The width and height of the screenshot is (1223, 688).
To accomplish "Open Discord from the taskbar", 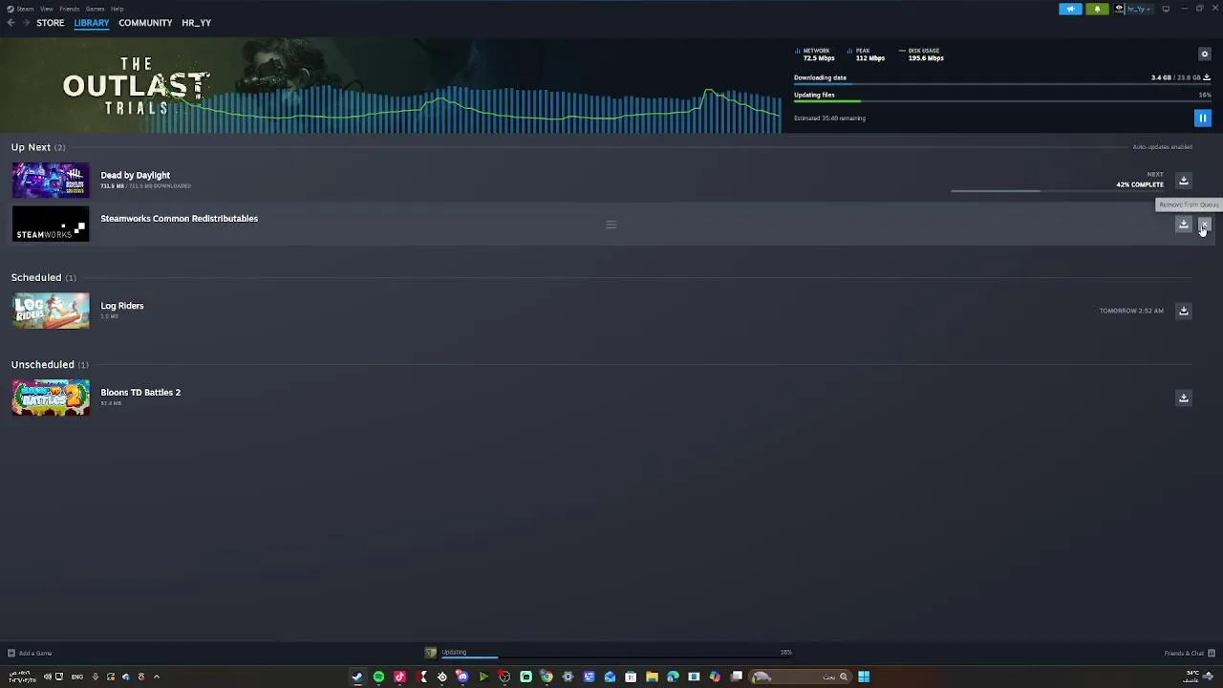I will click(x=462, y=677).
